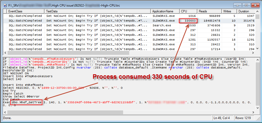This screenshot has height=123, width=262.
Task: Click the Writes column header
Action: point(229,11)
